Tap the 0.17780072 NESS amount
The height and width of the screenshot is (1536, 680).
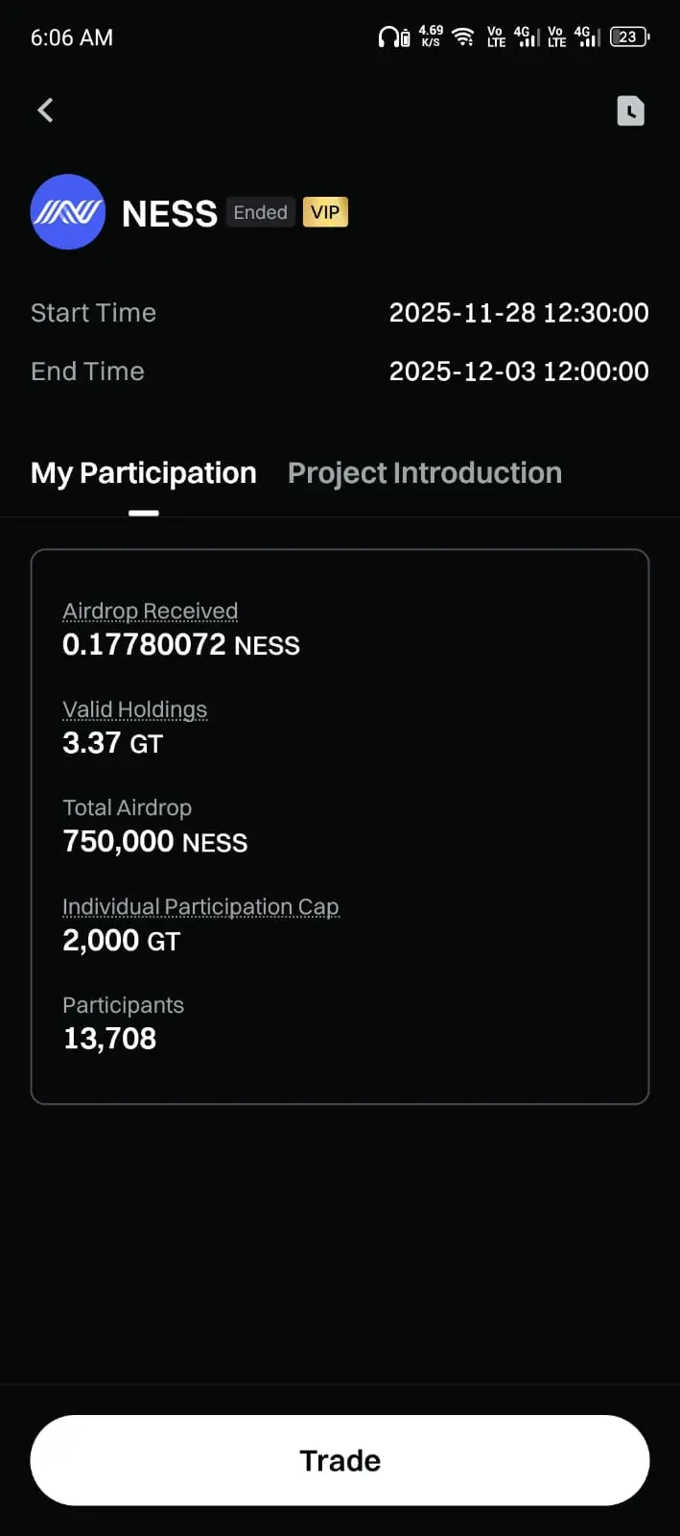pyautogui.click(x=180, y=645)
